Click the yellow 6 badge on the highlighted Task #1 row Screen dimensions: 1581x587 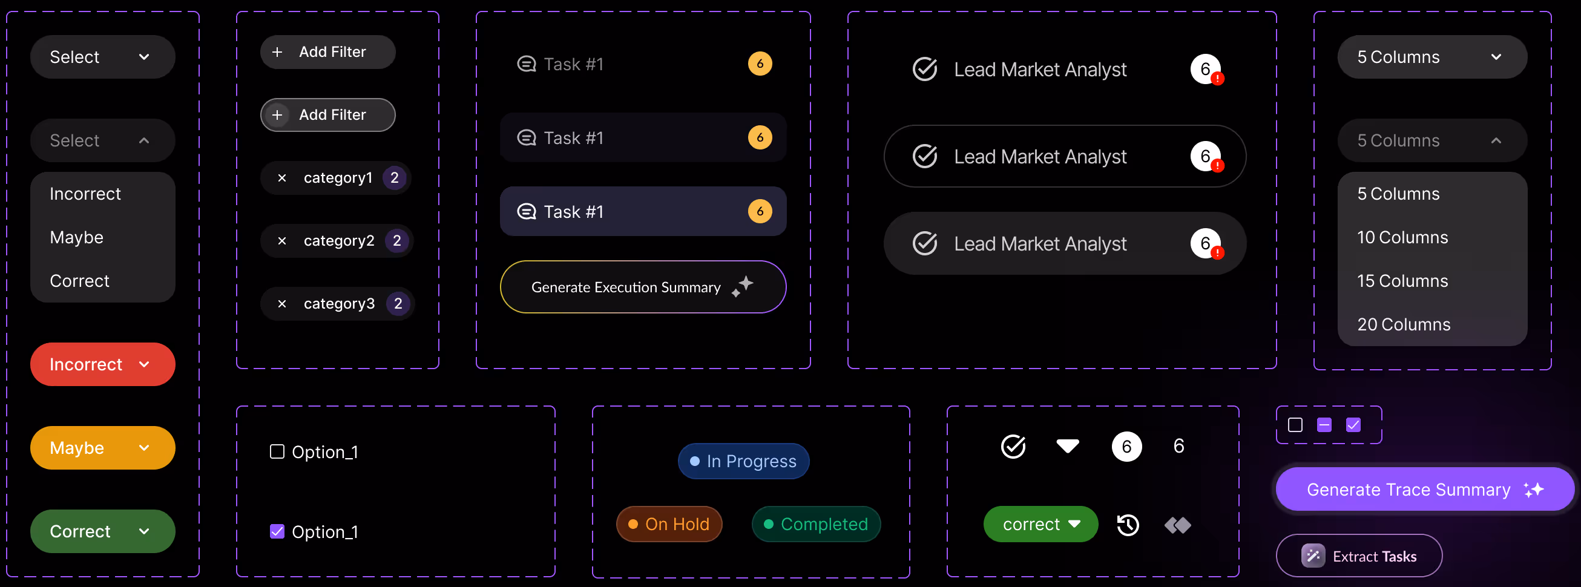[760, 212]
